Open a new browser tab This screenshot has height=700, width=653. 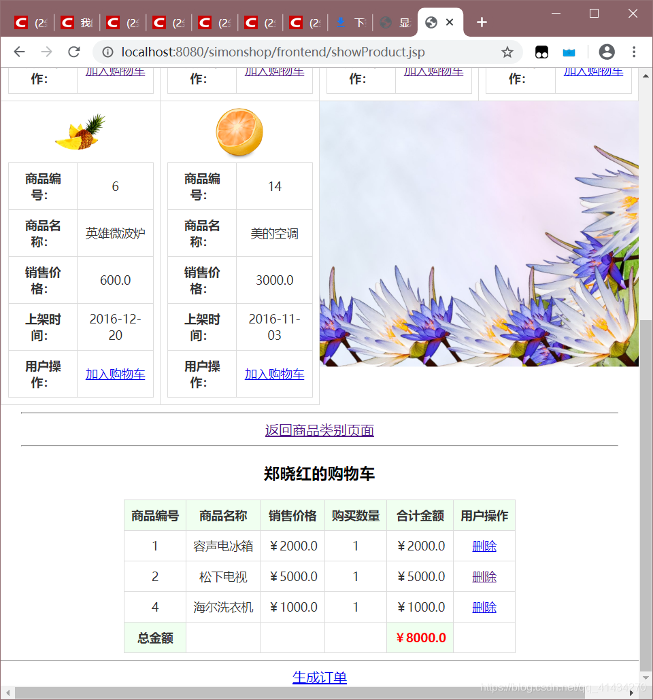[482, 22]
